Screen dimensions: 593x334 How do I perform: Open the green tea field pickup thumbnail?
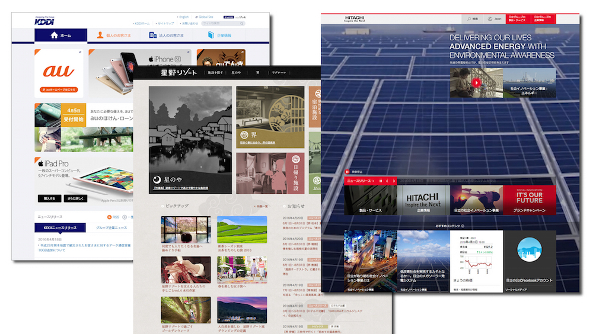point(242,229)
